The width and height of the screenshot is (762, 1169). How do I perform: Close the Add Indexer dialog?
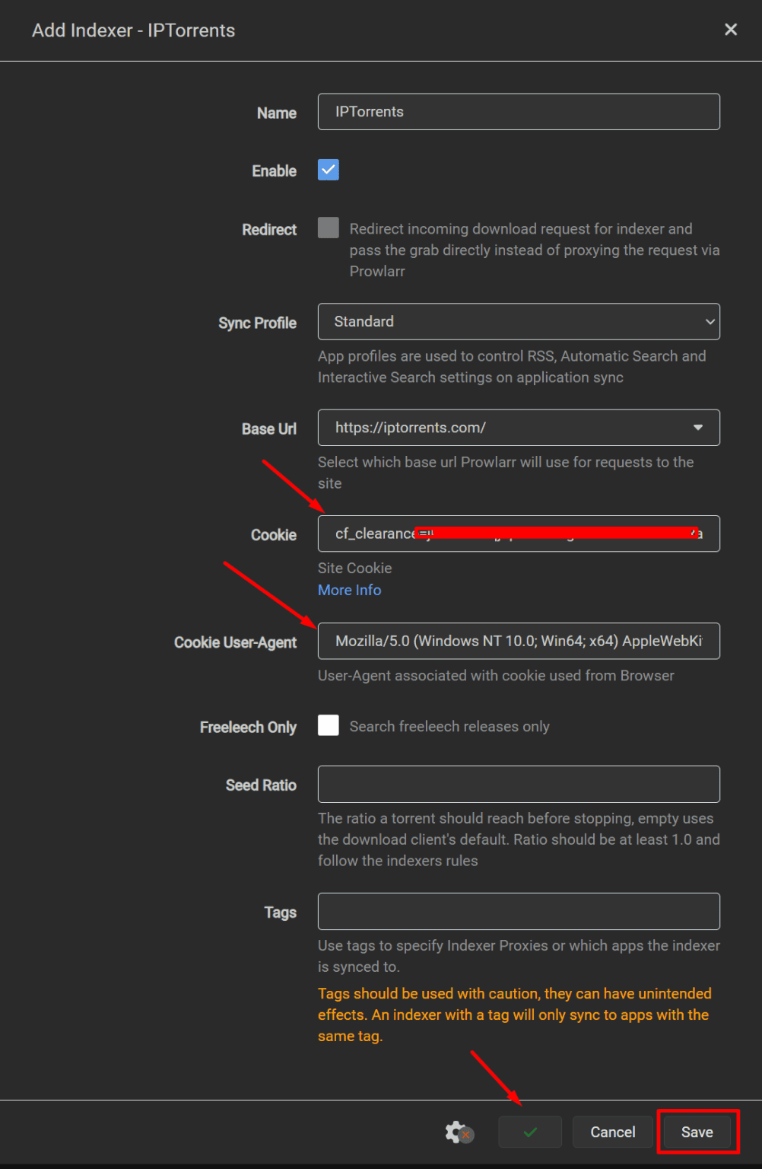[x=730, y=30]
